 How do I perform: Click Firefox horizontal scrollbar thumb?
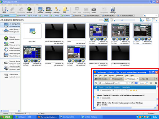(116, 107)
